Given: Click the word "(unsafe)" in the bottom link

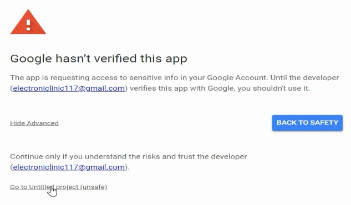Looking at the screenshot, I should [x=94, y=187].
